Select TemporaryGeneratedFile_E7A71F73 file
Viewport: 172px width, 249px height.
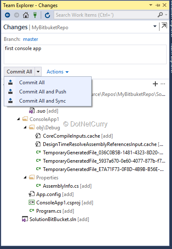point(103,169)
